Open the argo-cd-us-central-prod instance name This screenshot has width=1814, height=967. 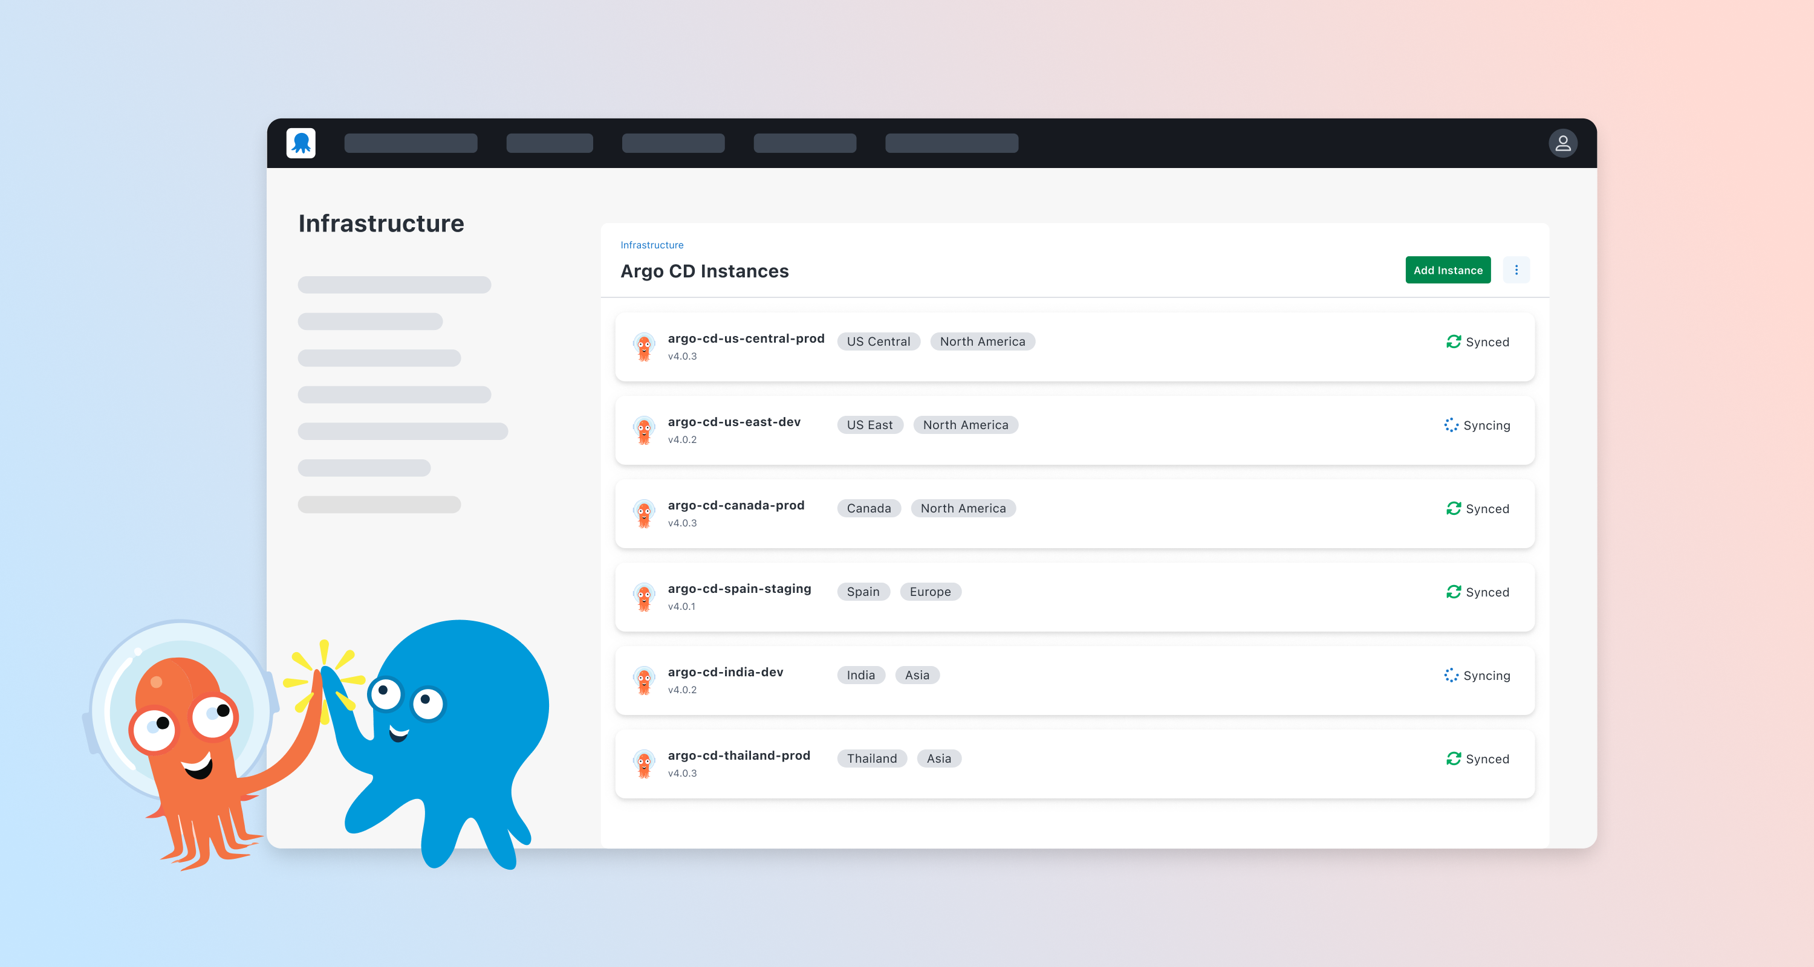pos(746,338)
